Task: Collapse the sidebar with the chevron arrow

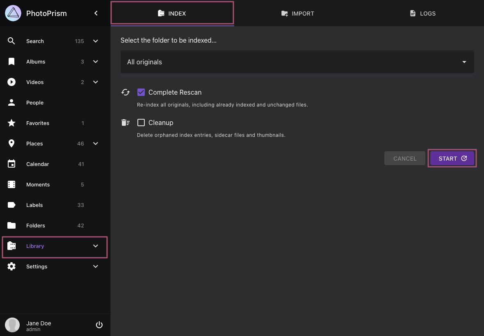Action: click(x=96, y=13)
